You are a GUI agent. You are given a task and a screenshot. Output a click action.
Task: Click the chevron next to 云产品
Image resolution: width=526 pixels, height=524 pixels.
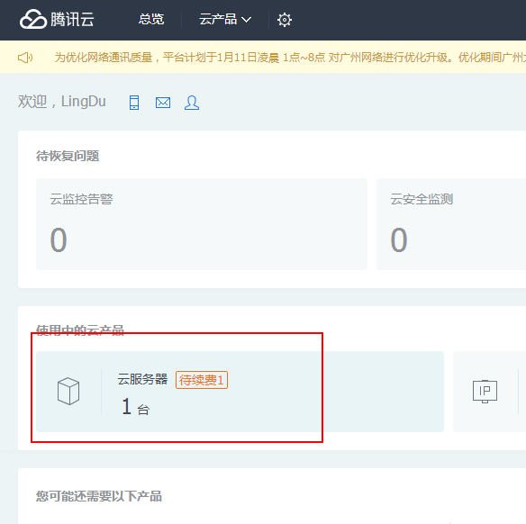pyautogui.click(x=246, y=20)
